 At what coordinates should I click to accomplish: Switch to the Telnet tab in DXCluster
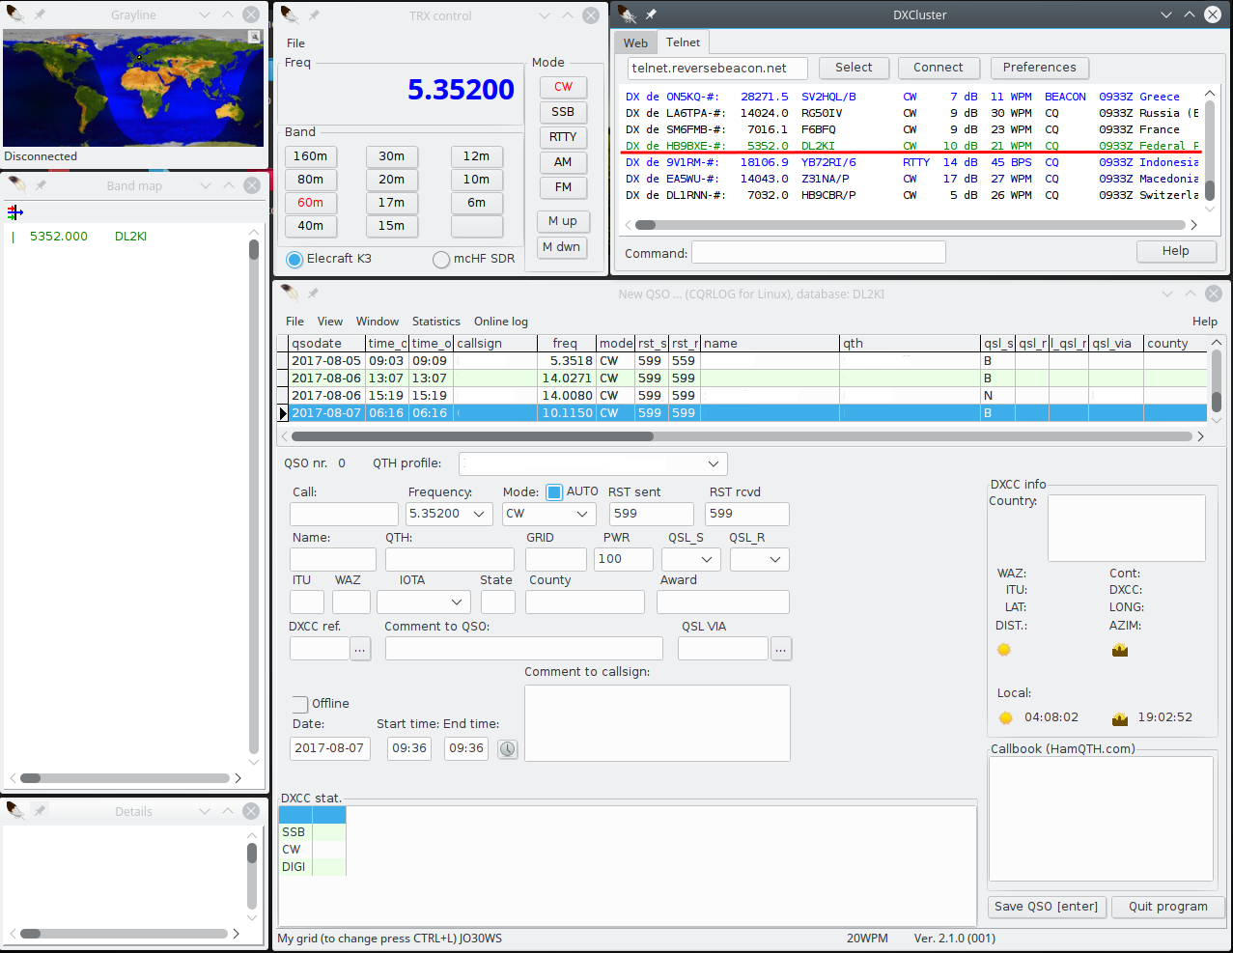pyautogui.click(x=683, y=42)
